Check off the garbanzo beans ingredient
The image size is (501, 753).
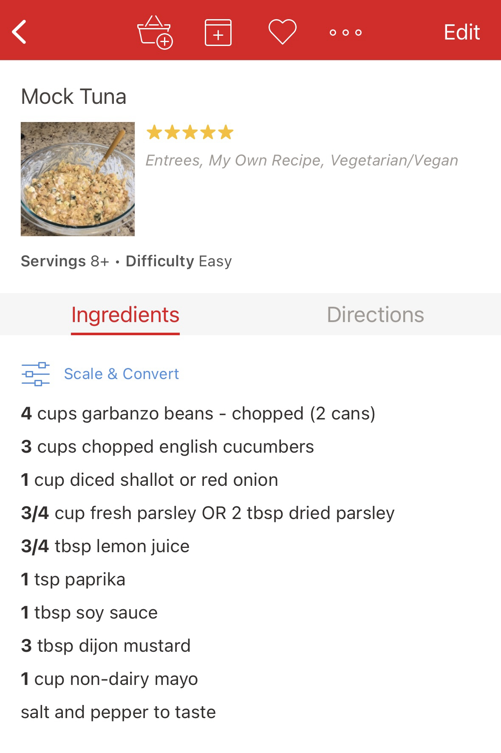tap(198, 414)
